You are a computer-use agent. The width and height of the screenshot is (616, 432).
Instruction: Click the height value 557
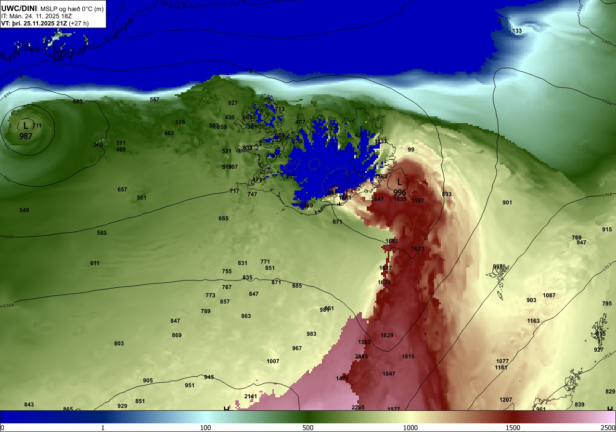pos(154,100)
